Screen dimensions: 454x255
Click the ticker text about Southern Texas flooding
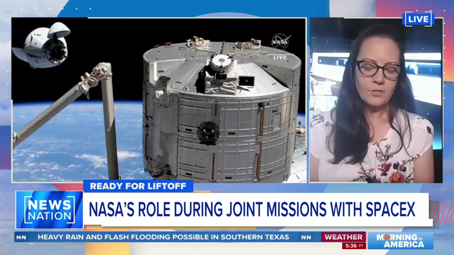coord(163,237)
